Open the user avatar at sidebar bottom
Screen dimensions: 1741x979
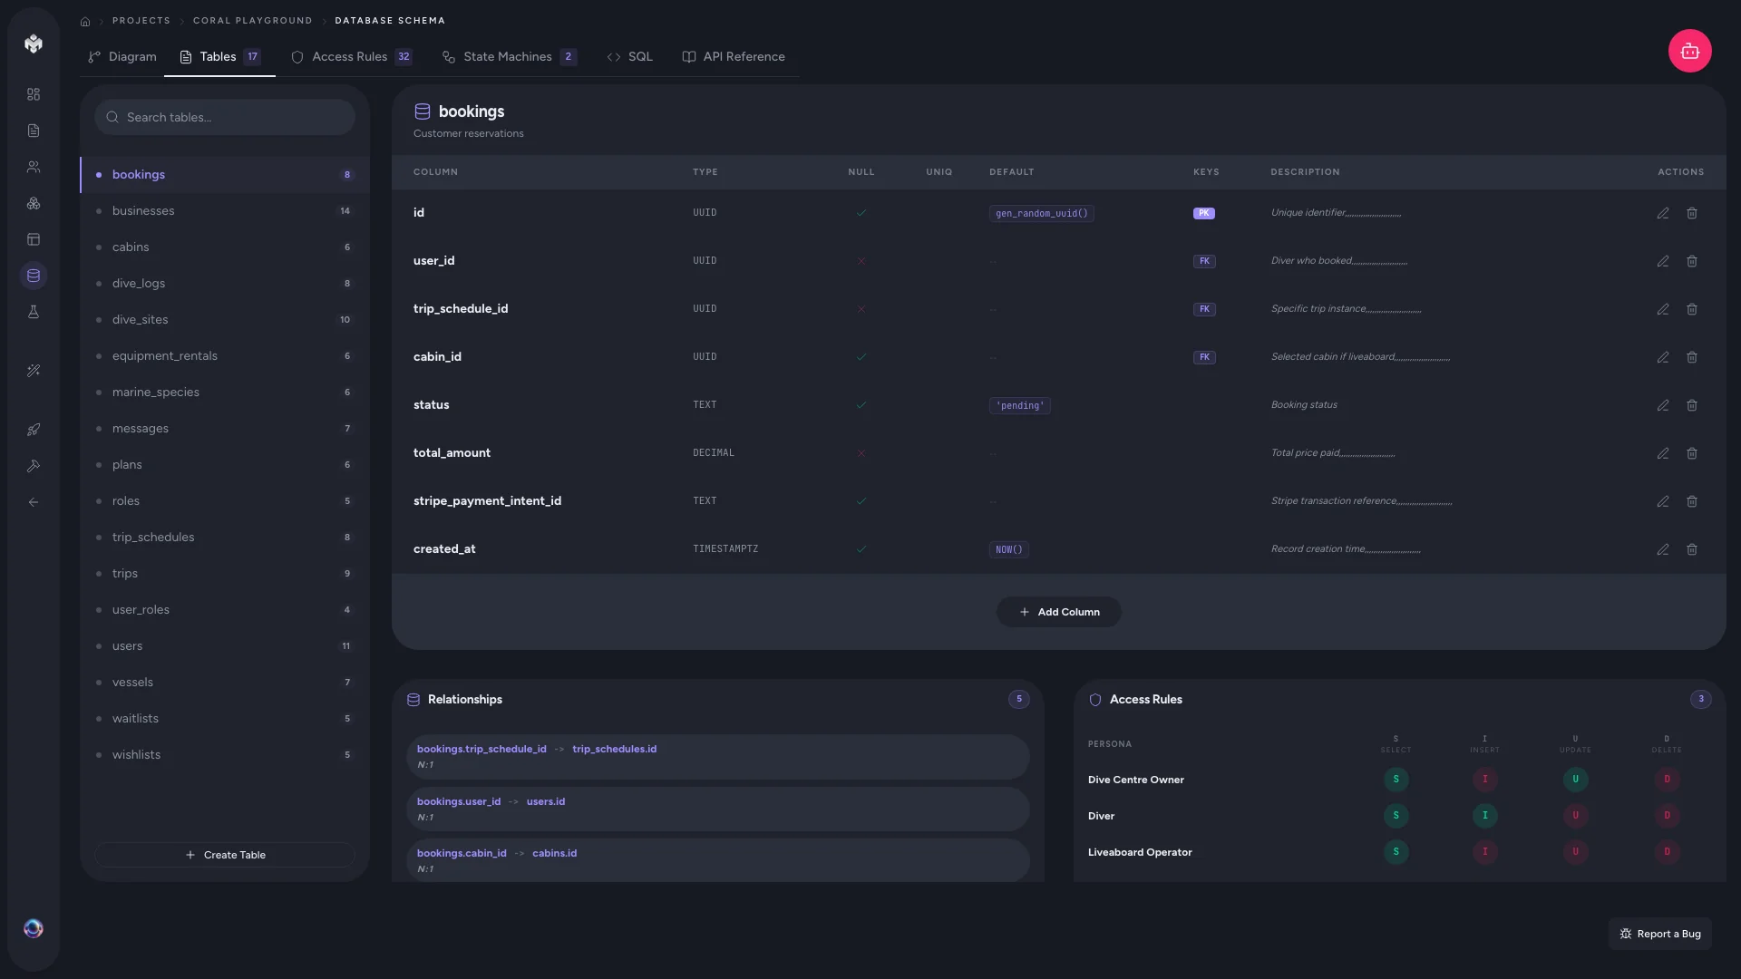point(34,928)
